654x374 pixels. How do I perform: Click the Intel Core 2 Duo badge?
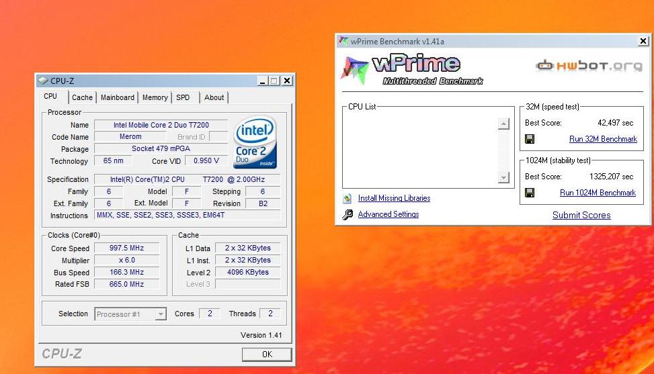click(x=255, y=142)
